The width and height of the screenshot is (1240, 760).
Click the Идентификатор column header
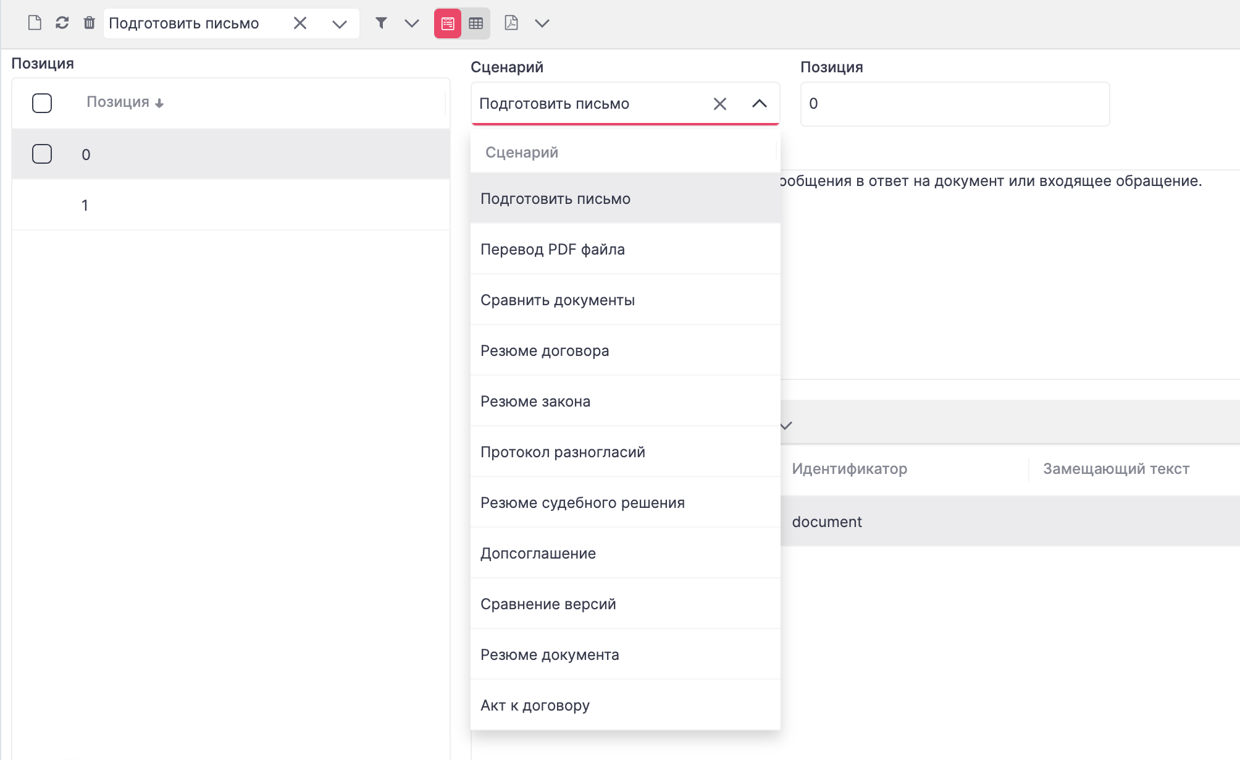click(x=849, y=468)
